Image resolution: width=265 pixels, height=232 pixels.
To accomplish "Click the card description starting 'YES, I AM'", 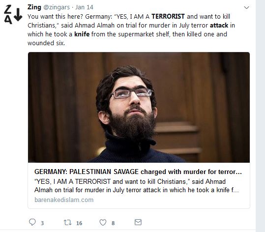I will pyautogui.click(x=137, y=186).
